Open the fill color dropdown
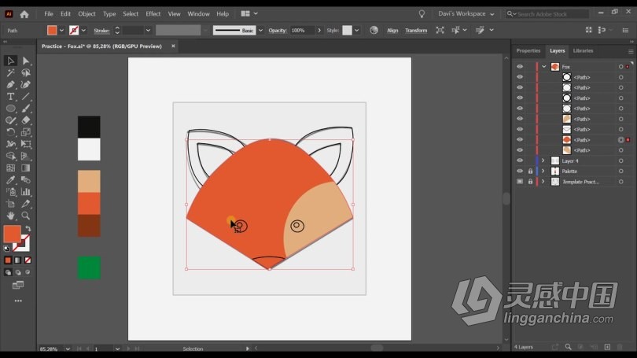Viewport: 637px width, 358px height. click(61, 31)
